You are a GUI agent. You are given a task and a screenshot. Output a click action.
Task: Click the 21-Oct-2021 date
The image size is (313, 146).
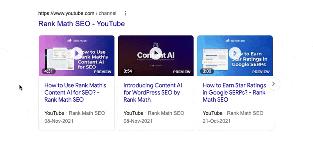coord(216,121)
